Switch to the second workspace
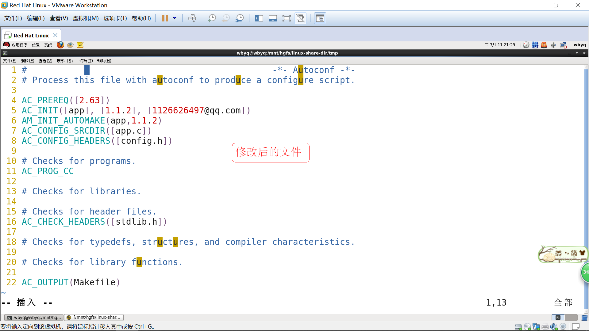 click(x=571, y=318)
